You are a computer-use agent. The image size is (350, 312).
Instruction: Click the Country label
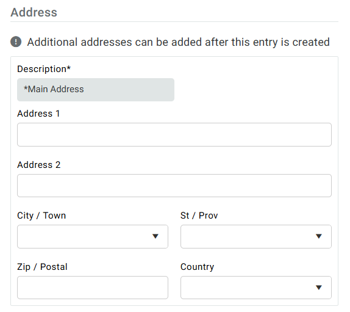click(198, 267)
